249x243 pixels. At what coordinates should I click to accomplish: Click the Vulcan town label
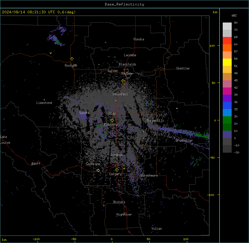coord(157,229)
